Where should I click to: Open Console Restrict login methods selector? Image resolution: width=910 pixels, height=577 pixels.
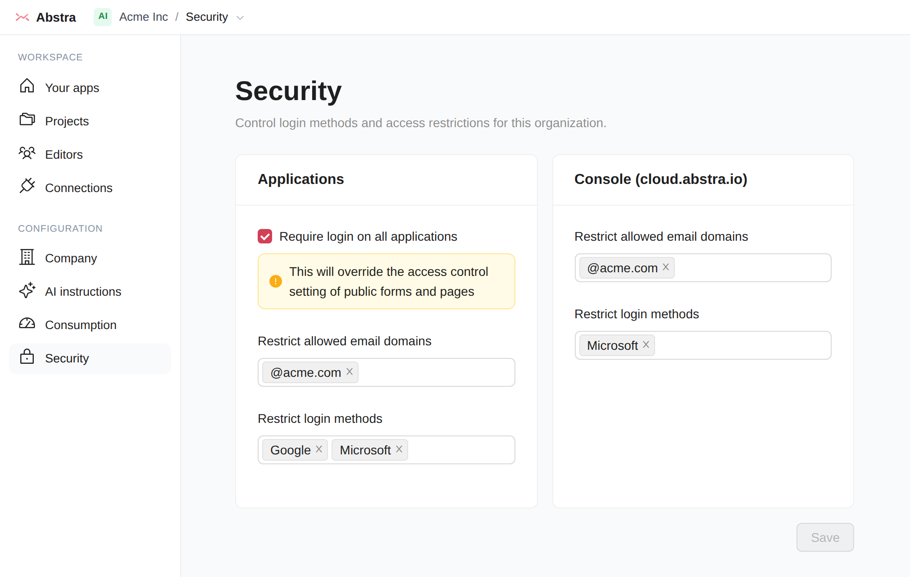coord(703,345)
